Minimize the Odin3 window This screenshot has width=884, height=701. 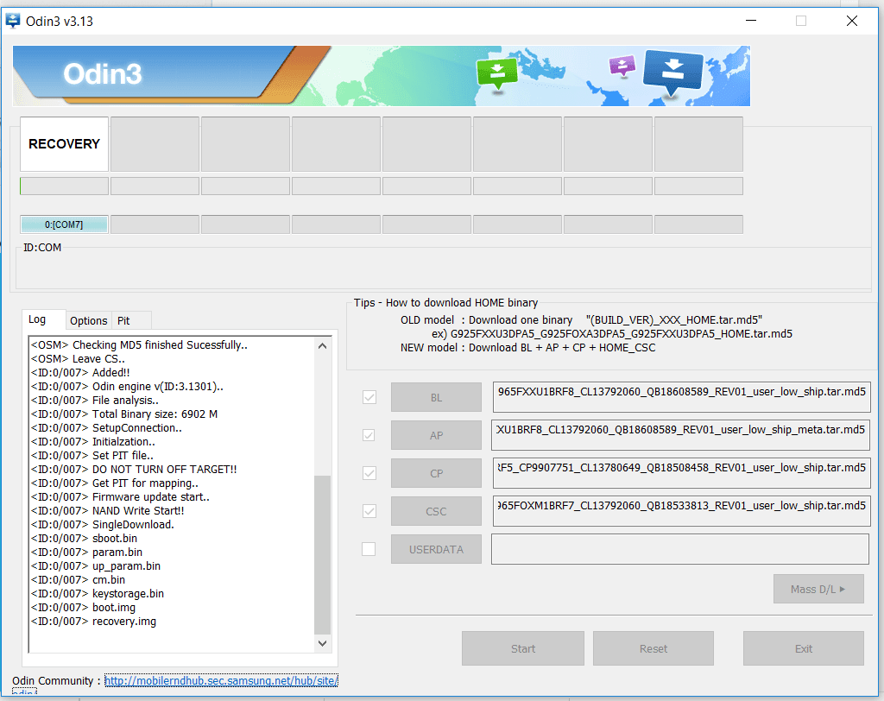(751, 21)
